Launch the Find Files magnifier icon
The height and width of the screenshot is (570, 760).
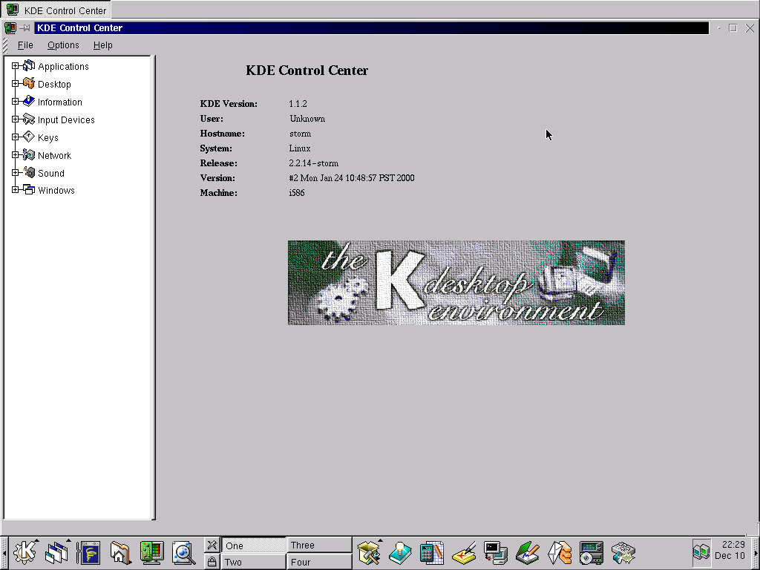[x=183, y=552]
